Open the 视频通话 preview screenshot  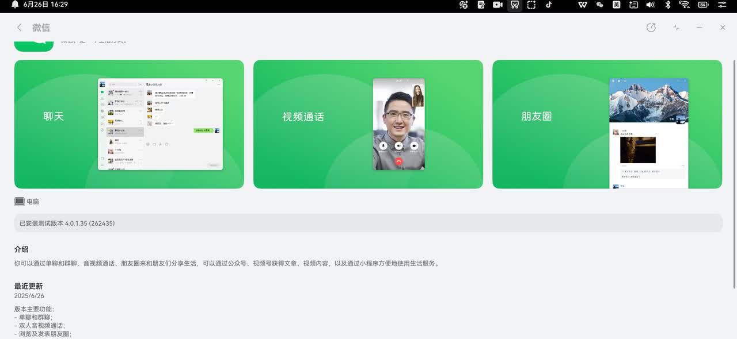(x=368, y=124)
